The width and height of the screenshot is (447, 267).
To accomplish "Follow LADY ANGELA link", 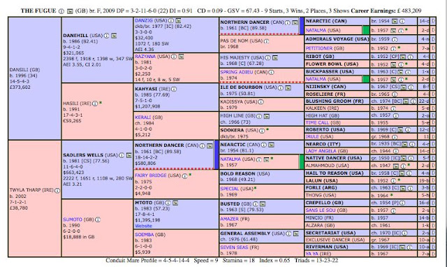I will (321, 151).
